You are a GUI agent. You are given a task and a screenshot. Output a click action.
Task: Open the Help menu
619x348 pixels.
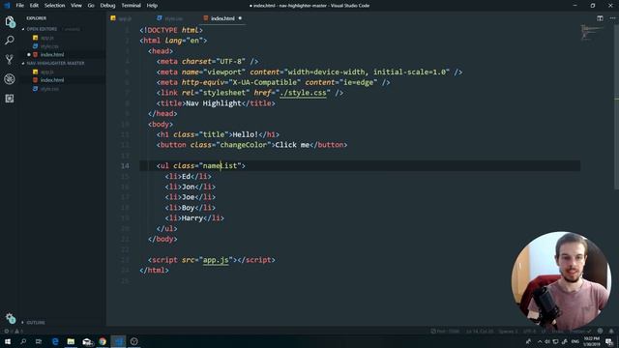(x=152, y=6)
